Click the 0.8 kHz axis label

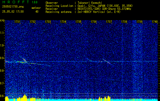pos(2,71)
